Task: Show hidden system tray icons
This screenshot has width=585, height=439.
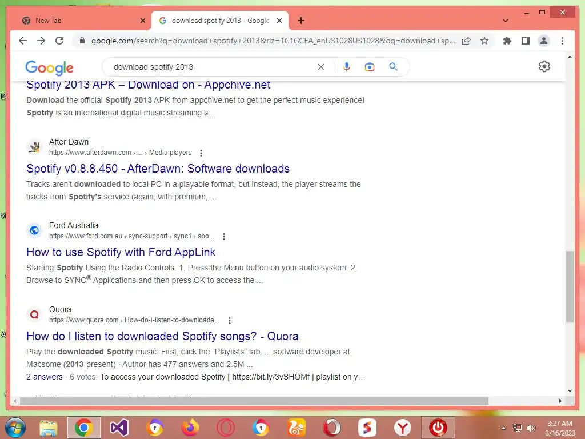Action: pos(504,428)
